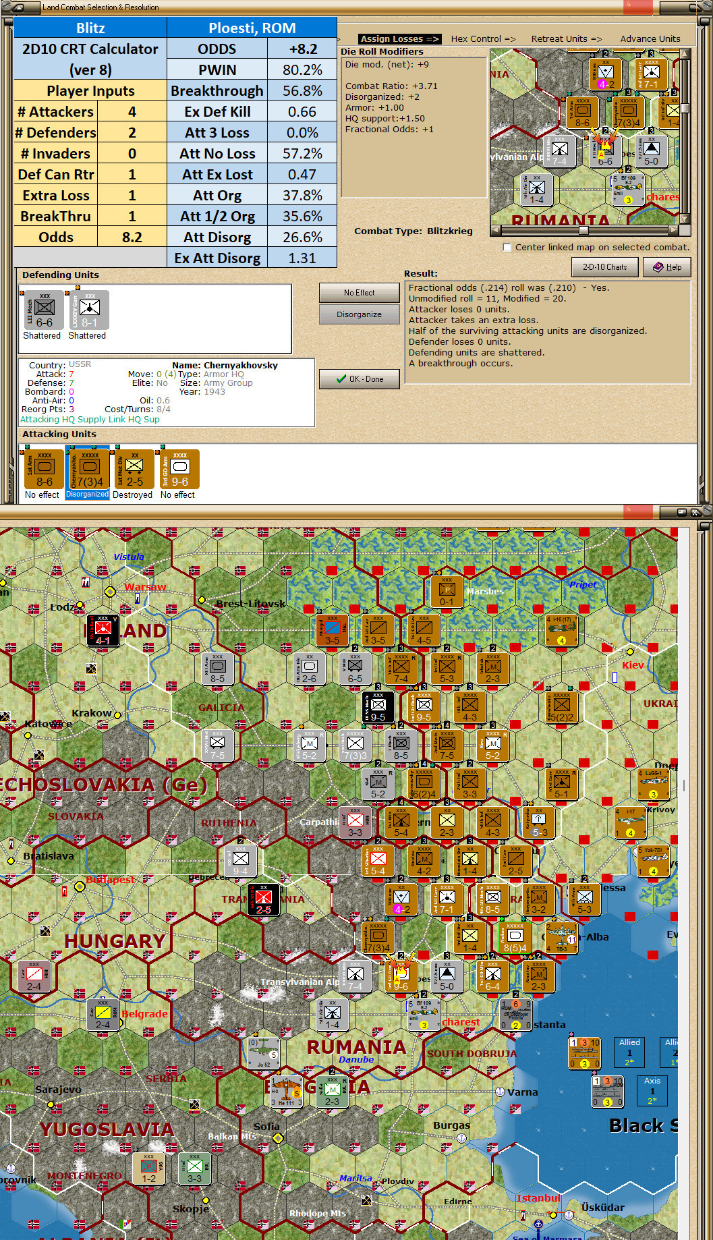Click the black 2-5 unit in Transylvania
Viewport: 713px width, 1240px height.
click(x=264, y=899)
